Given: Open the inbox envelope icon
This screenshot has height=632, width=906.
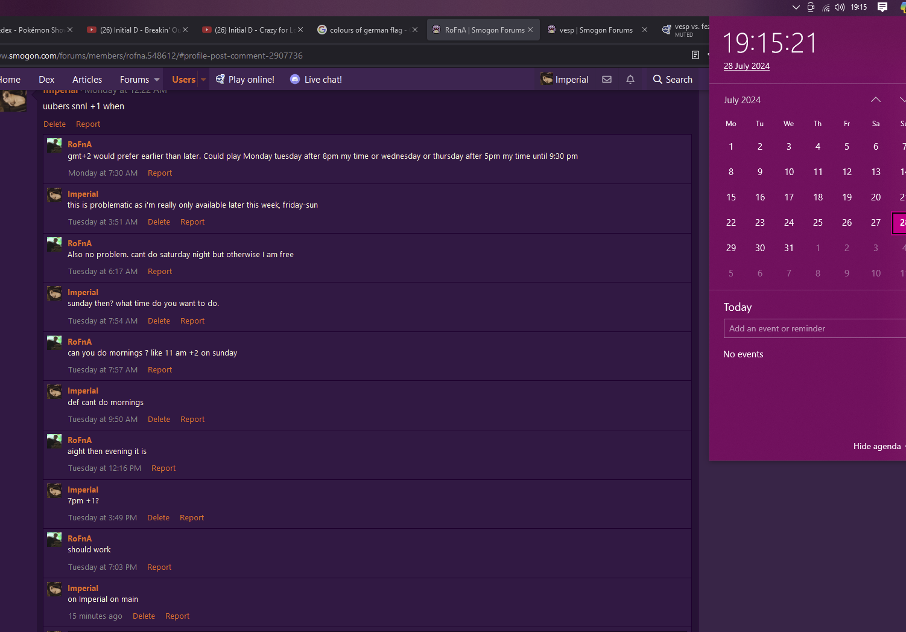Looking at the screenshot, I should 607,80.
